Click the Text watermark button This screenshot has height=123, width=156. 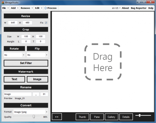(14, 79)
